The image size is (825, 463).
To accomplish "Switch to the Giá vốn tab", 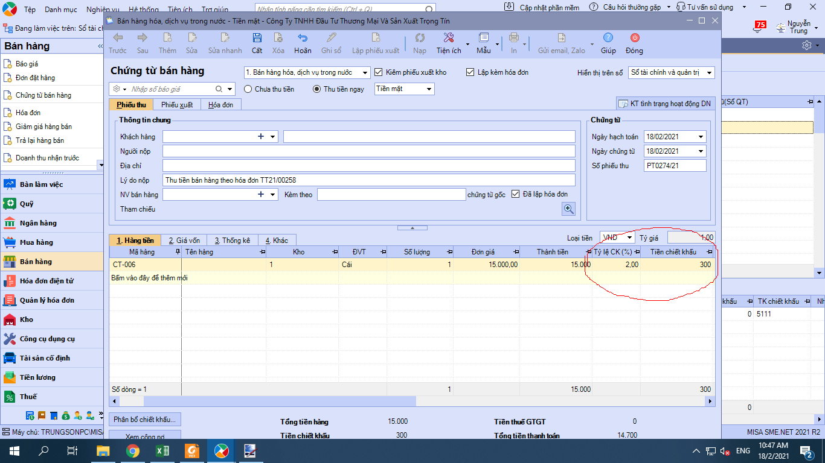I will [184, 241].
